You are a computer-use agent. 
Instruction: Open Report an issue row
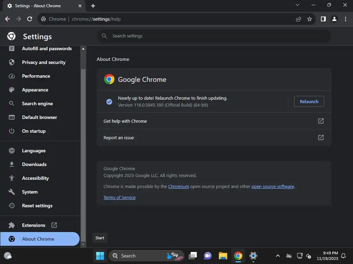coord(214,137)
